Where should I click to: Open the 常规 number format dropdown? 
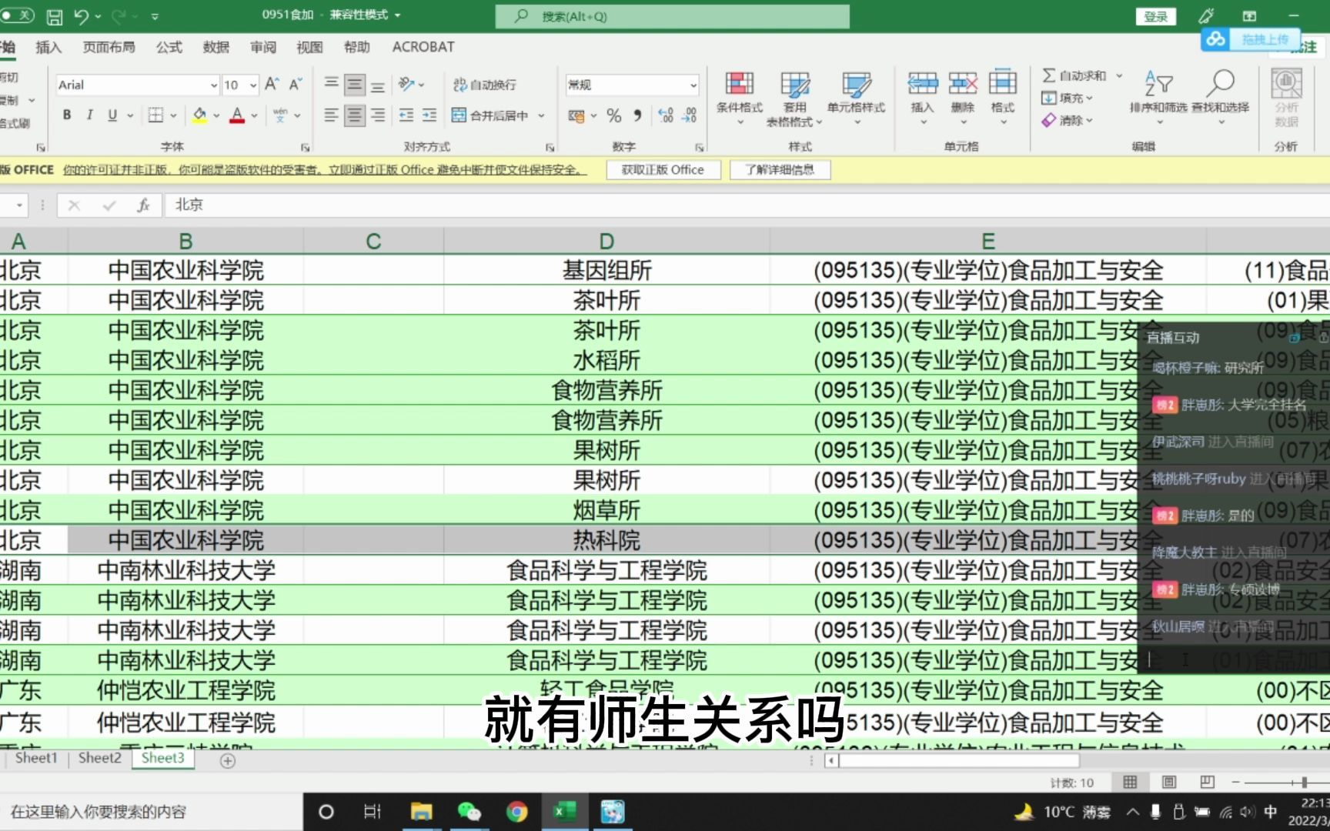(693, 85)
